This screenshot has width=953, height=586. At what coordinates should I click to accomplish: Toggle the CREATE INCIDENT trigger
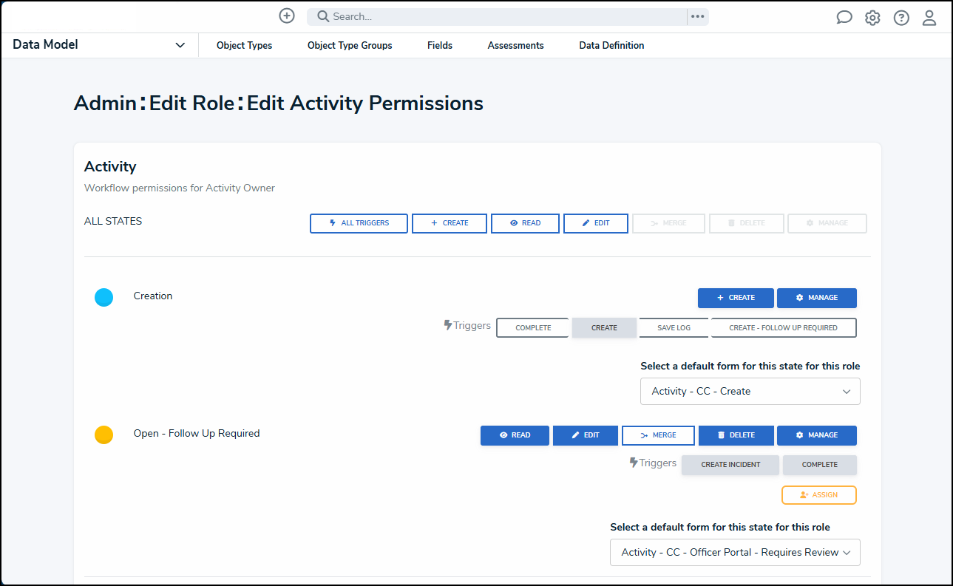coord(730,465)
